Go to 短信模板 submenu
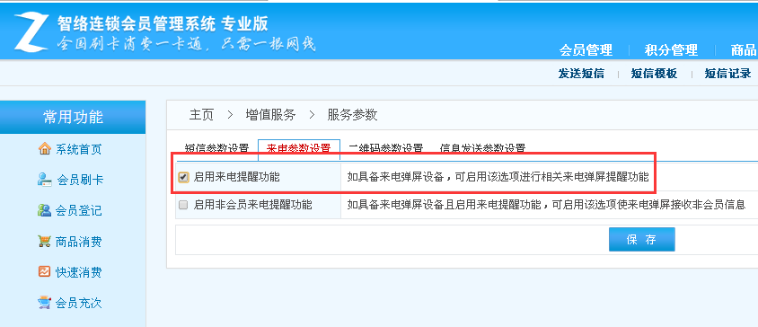The height and width of the screenshot is (327, 758). [654, 74]
